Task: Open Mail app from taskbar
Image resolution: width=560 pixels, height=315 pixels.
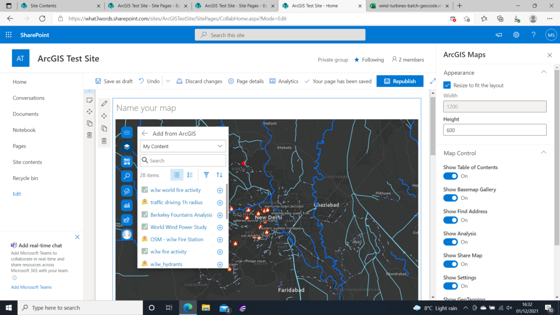Action: (x=225, y=307)
